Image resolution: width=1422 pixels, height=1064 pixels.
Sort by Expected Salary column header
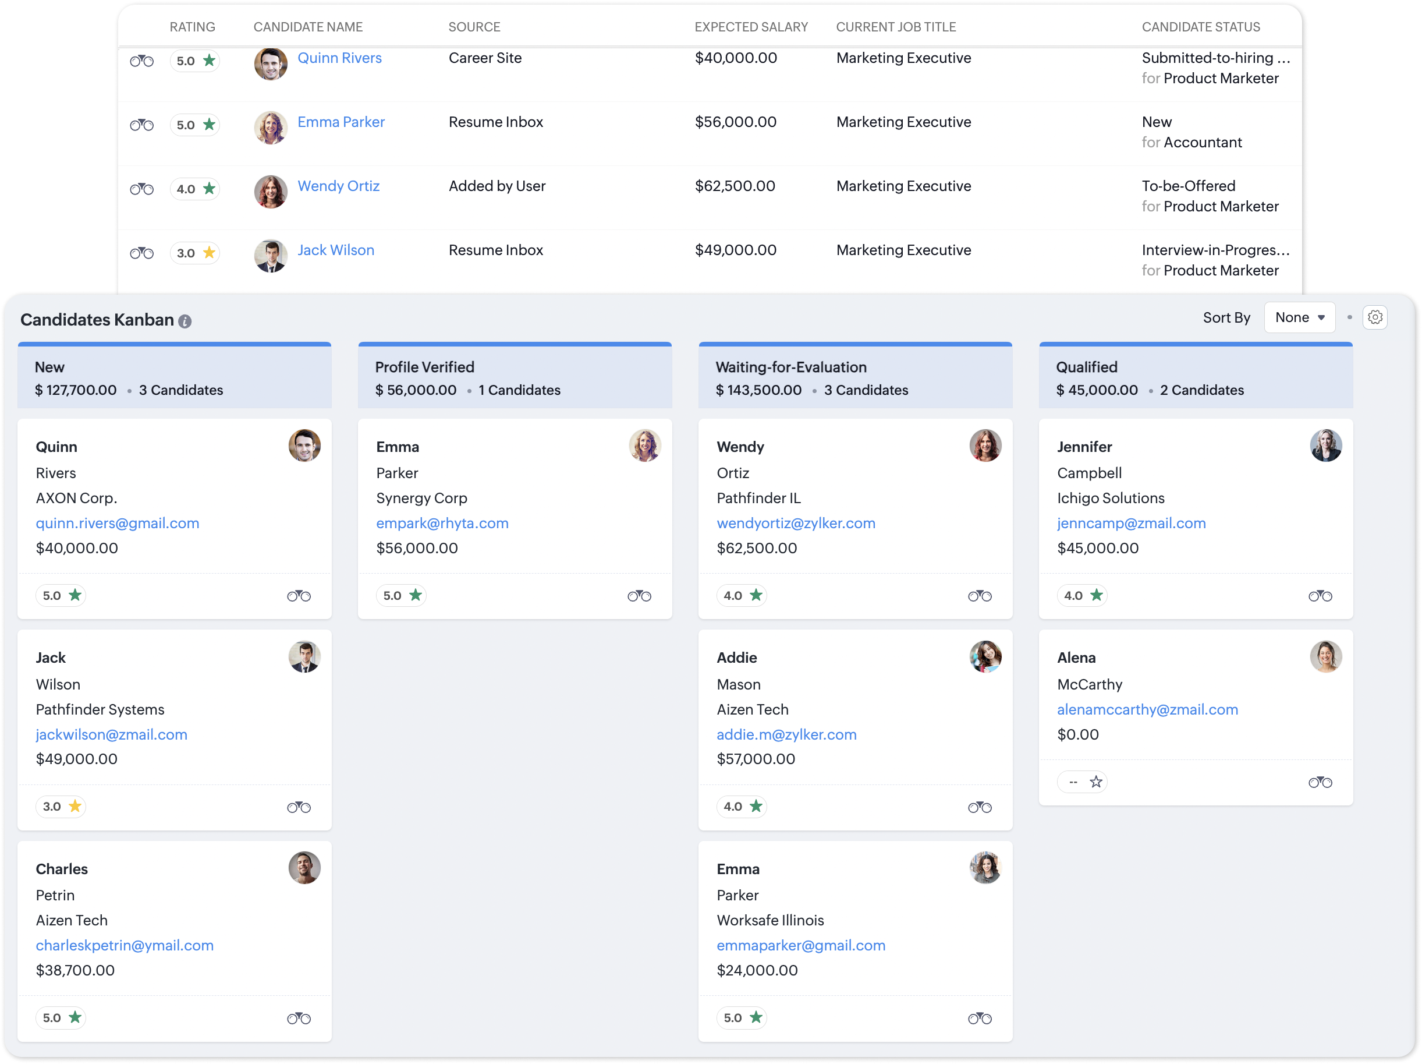[x=750, y=27]
